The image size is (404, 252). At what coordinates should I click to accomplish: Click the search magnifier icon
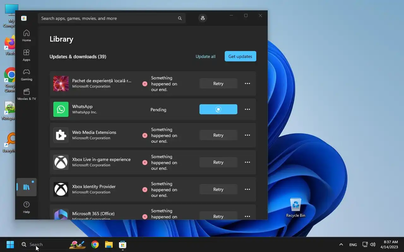[x=180, y=18]
